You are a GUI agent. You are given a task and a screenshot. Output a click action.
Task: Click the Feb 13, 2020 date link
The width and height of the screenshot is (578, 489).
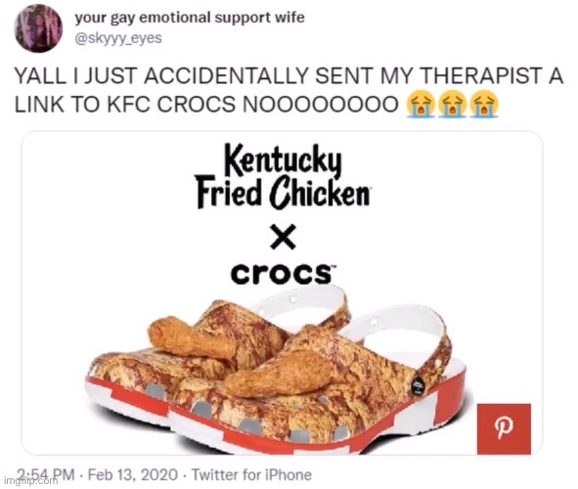[x=133, y=474]
